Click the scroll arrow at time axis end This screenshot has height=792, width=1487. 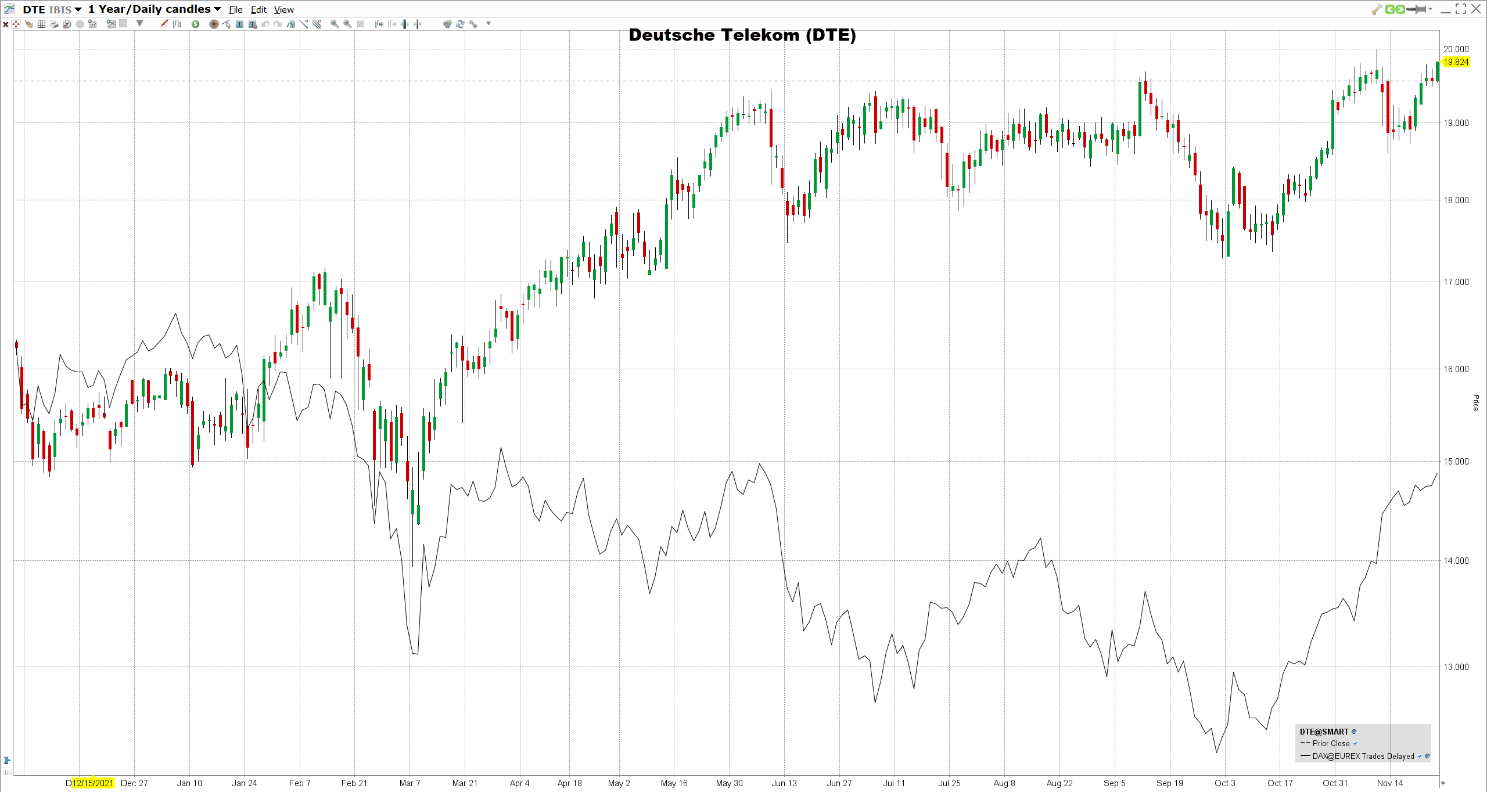1442,783
